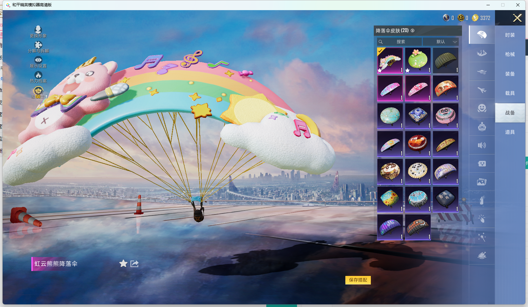The width and height of the screenshot is (528, 307).
Task: Select the airplane skin category icon
Action: coord(482,90)
